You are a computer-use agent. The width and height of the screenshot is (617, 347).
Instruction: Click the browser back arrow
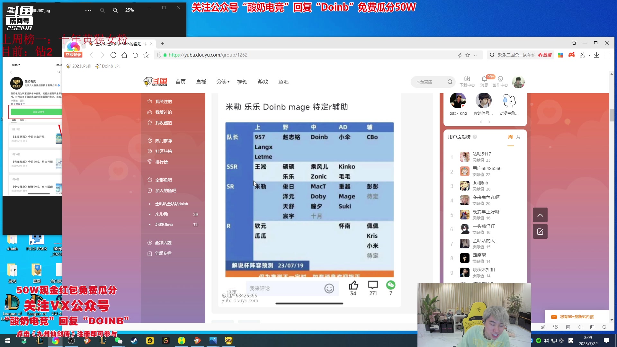click(x=91, y=55)
